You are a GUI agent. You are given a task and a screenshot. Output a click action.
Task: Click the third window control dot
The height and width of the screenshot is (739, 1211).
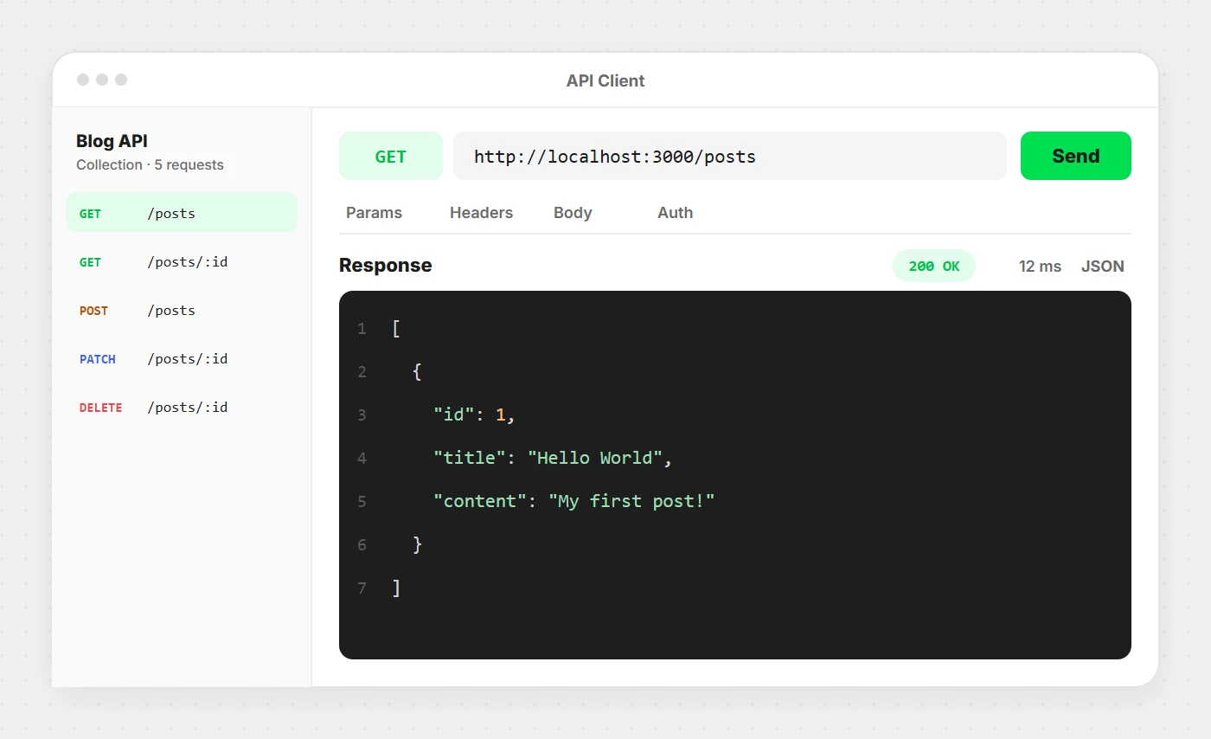[x=121, y=80]
